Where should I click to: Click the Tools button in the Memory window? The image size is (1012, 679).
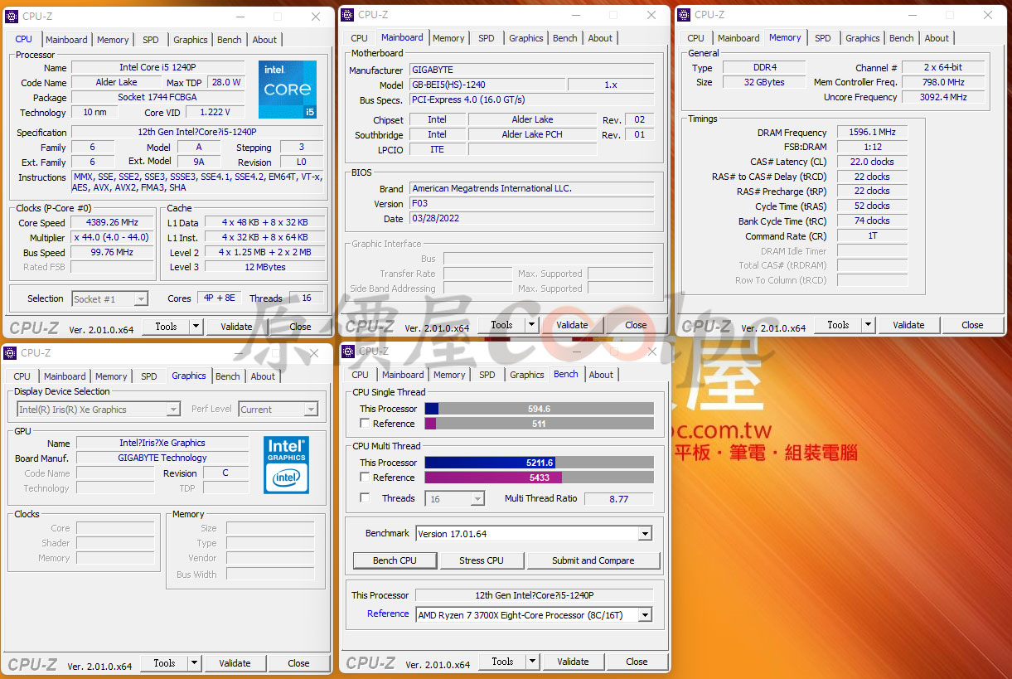[838, 325]
